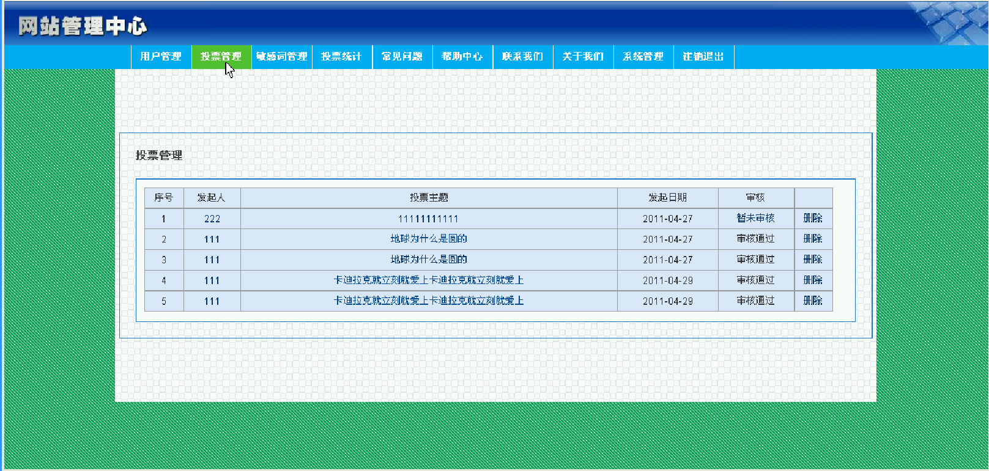Click the 序号 column header
Viewport: 989px width, 471px height.
(164, 197)
